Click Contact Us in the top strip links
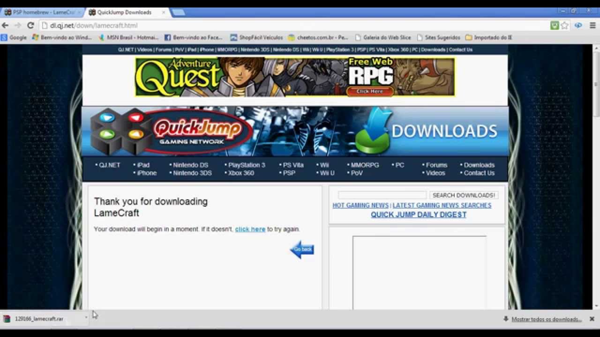Viewport: 600px width, 337px height. pyautogui.click(x=461, y=50)
